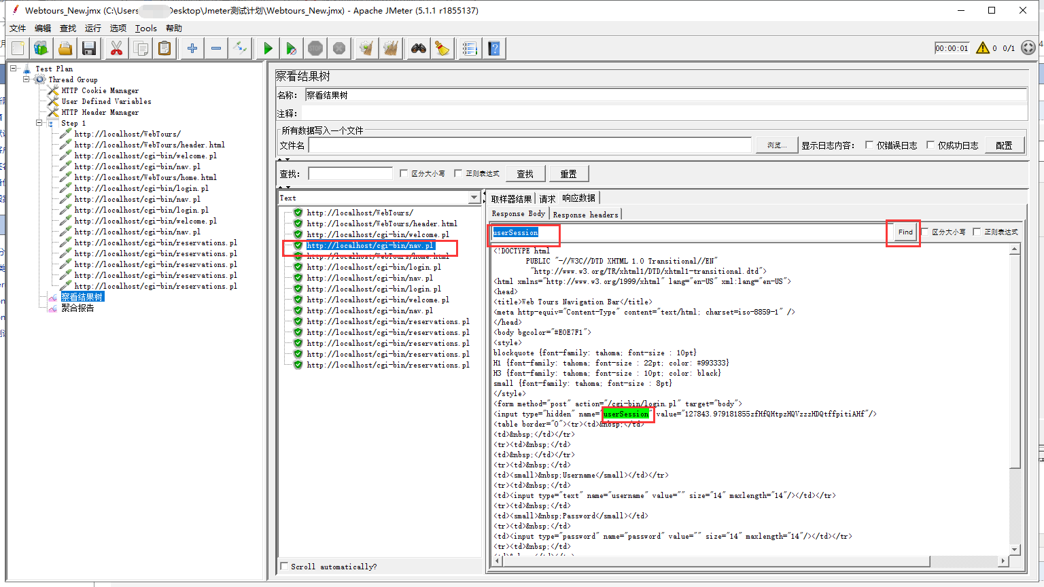Select the 察看结果树 tree node
The image size is (1044, 587).
(x=82, y=297)
